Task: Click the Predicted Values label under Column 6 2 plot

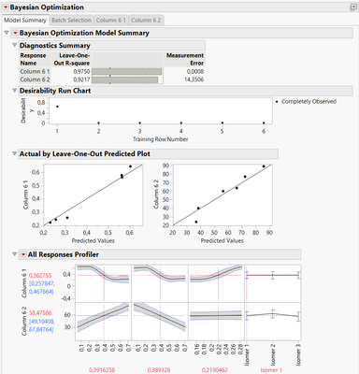Action: (222, 240)
